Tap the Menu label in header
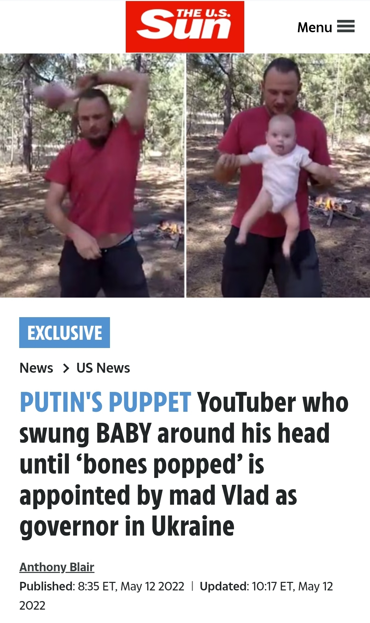 [x=314, y=27]
